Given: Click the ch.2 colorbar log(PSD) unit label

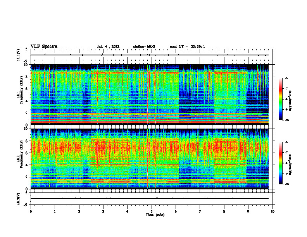Looking at the screenshot, I should (x=290, y=165).
